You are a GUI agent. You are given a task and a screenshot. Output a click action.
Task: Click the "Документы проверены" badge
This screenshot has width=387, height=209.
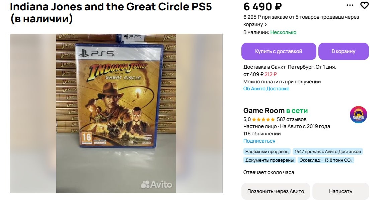pyautogui.click(x=269, y=160)
